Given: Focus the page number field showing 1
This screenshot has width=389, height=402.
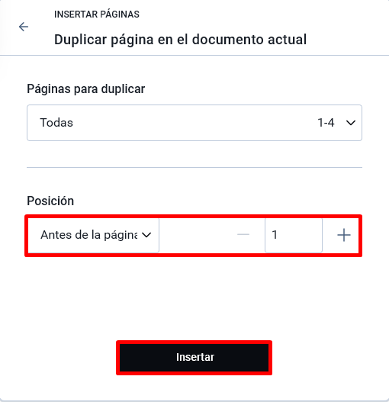Looking at the screenshot, I should 294,235.
